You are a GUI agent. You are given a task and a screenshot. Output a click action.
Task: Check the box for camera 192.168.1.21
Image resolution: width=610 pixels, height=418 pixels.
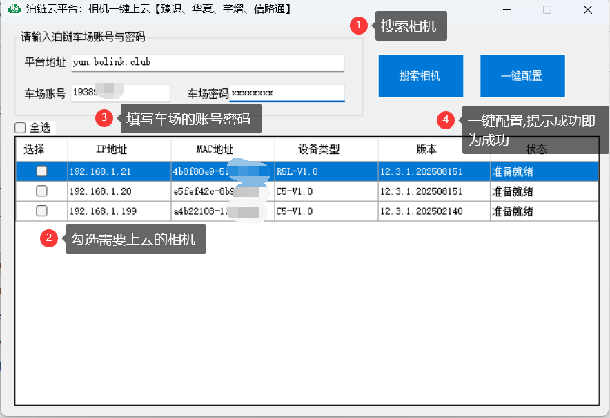tap(41, 171)
